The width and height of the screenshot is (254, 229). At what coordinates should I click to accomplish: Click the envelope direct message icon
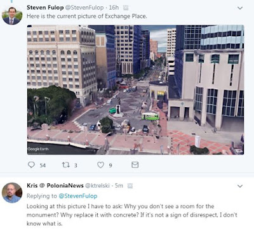tap(135, 165)
